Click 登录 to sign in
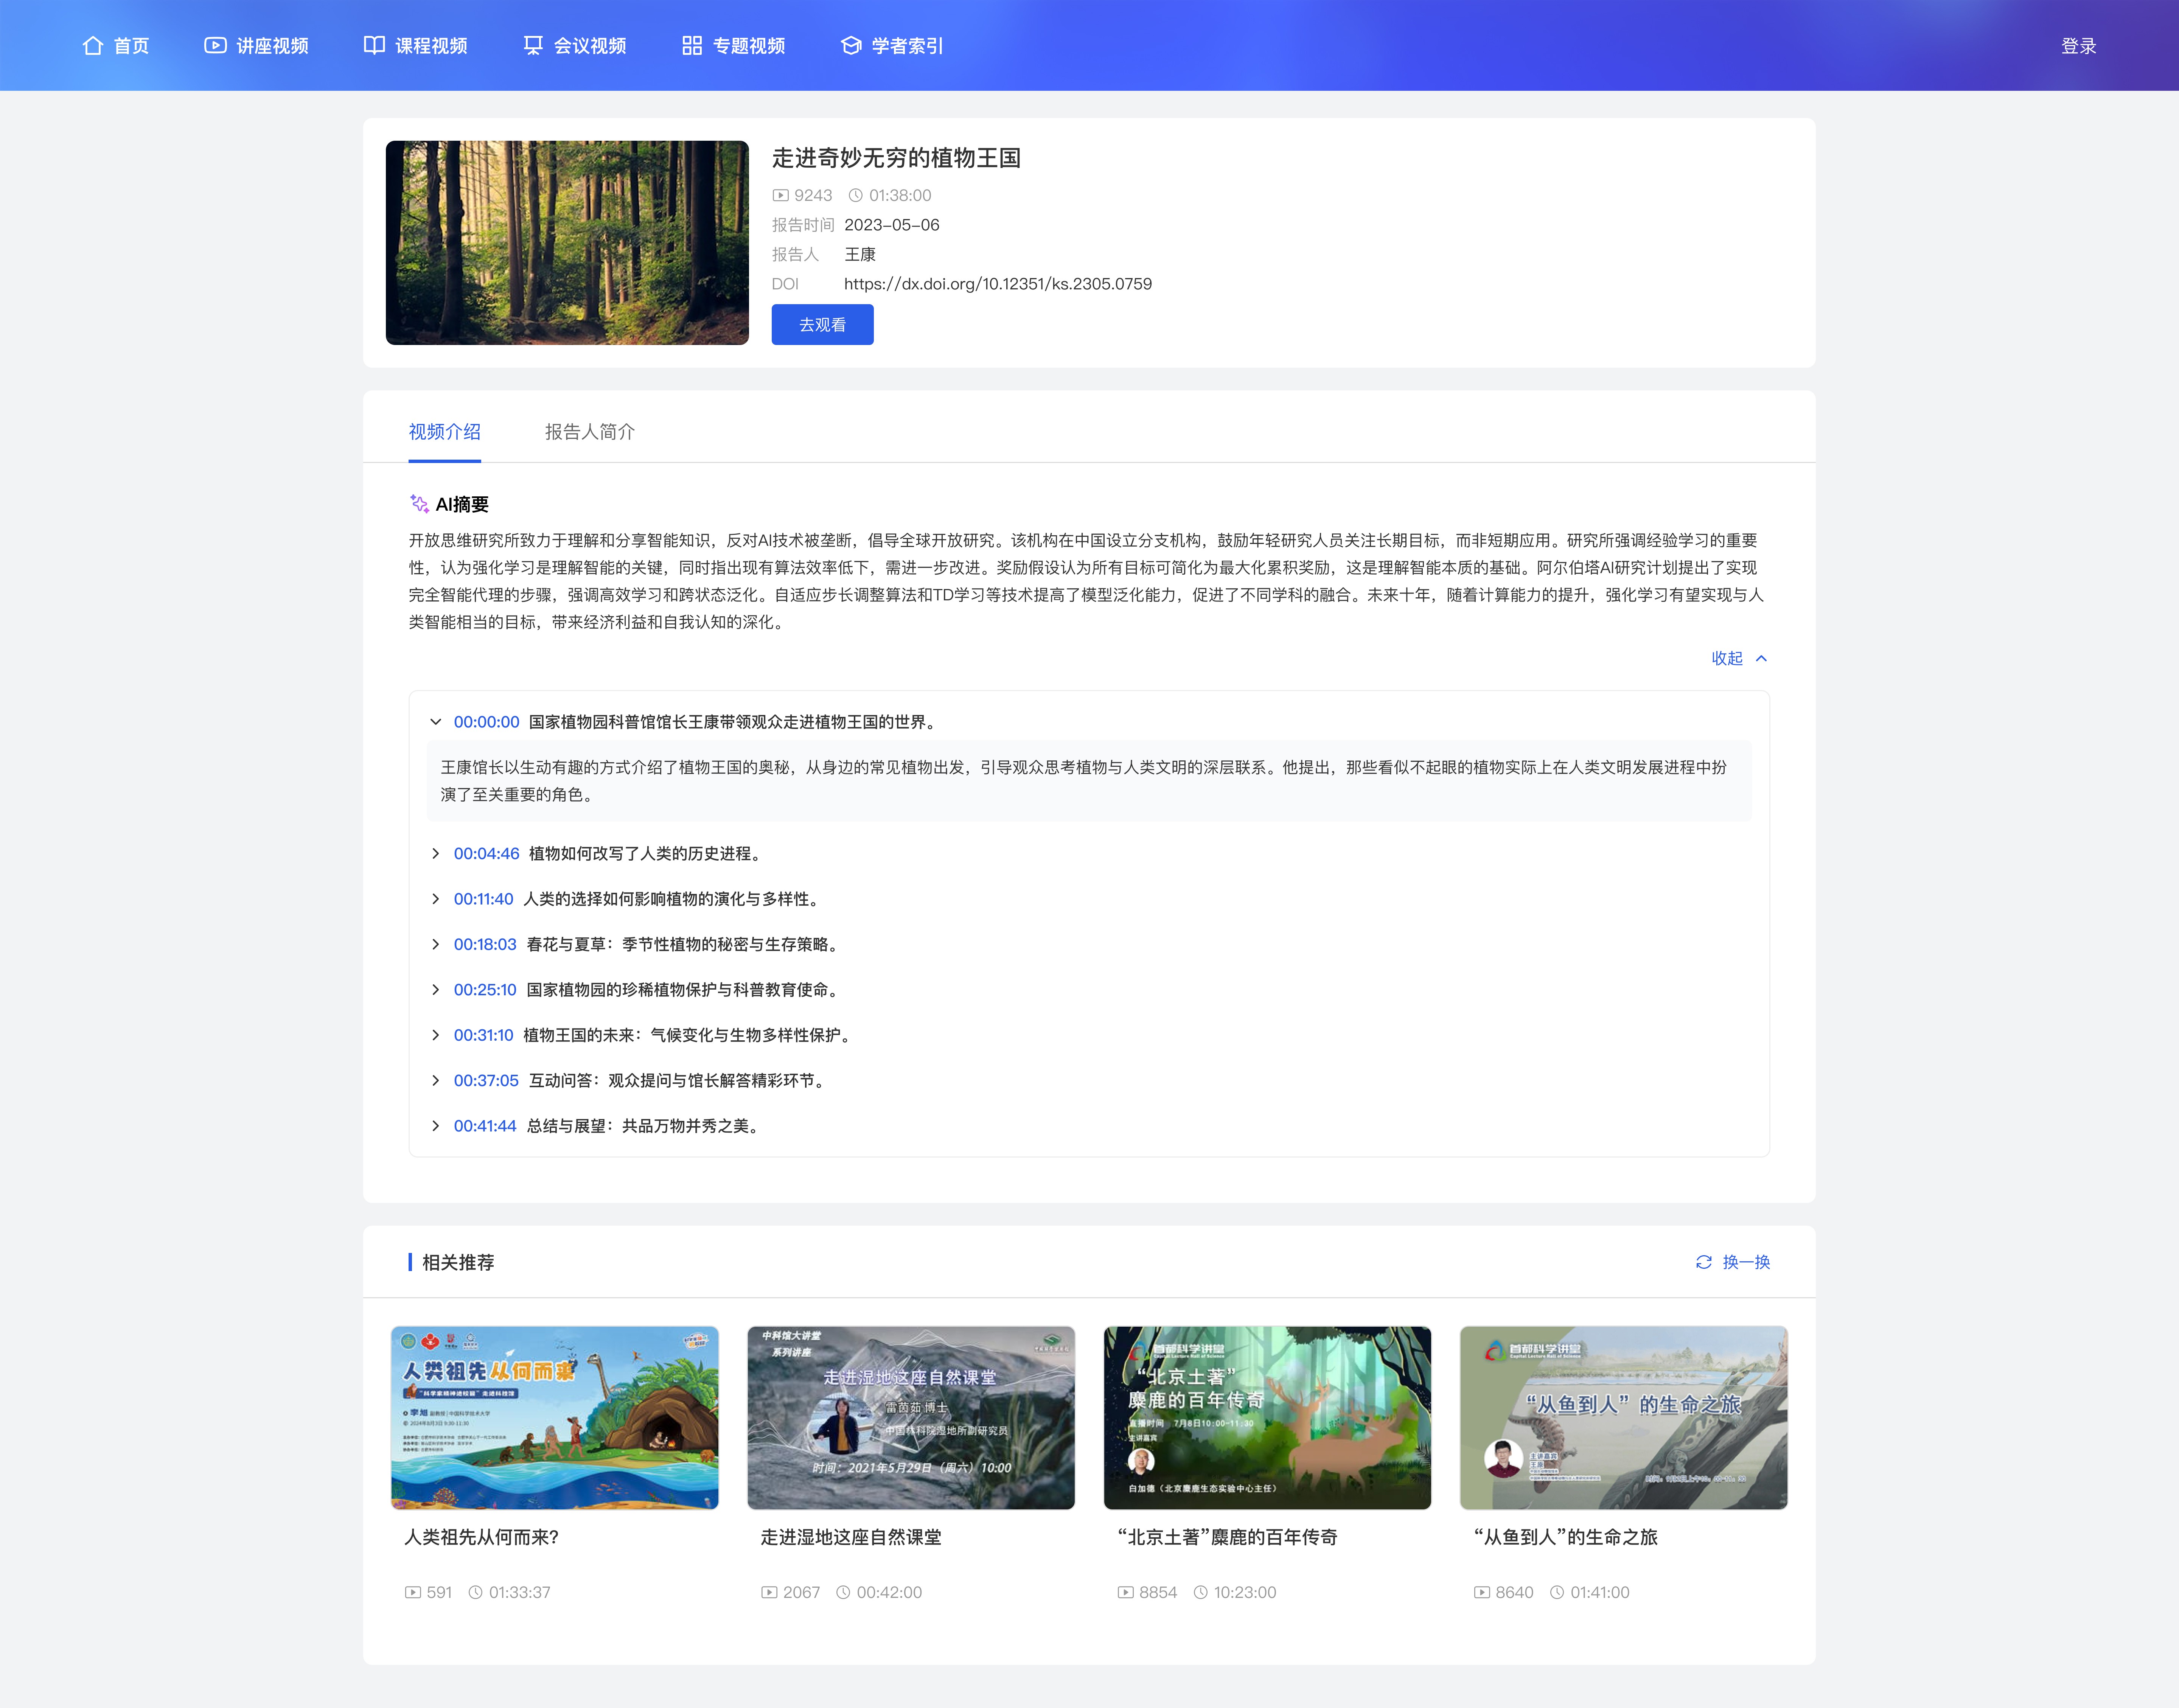The width and height of the screenshot is (2179, 1708). tap(2079, 46)
